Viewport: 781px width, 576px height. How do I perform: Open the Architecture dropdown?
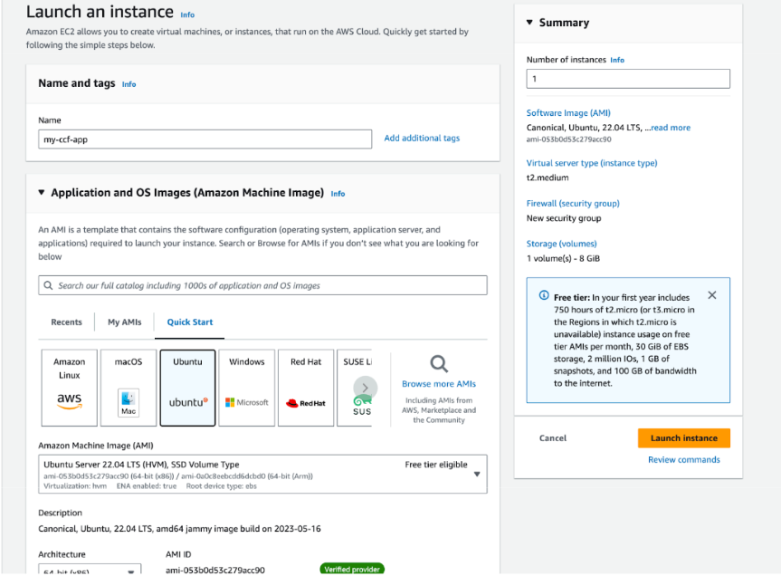[x=90, y=569]
